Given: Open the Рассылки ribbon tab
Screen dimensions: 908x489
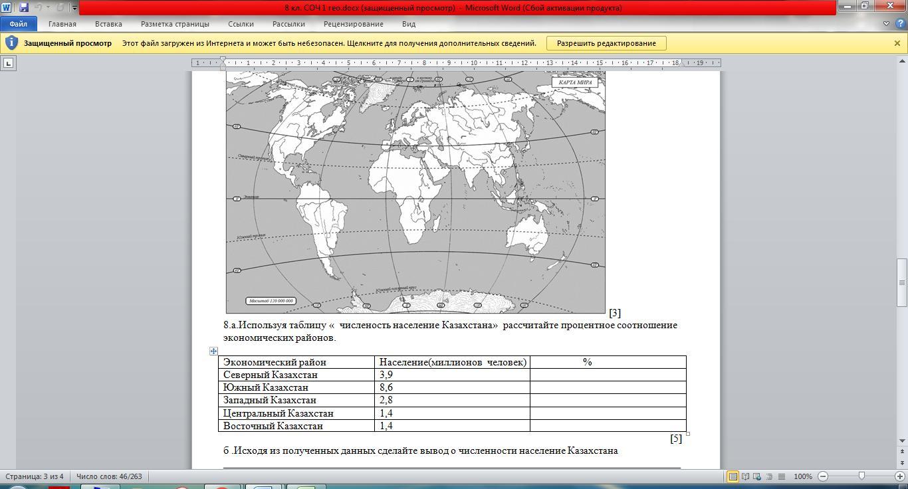Looking at the screenshot, I should click(x=288, y=24).
